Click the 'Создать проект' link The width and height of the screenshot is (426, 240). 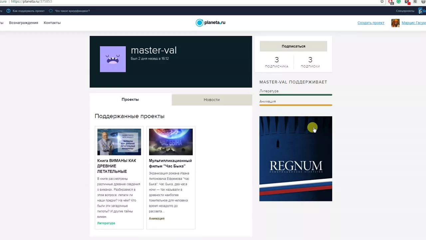[x=371, y=23]
